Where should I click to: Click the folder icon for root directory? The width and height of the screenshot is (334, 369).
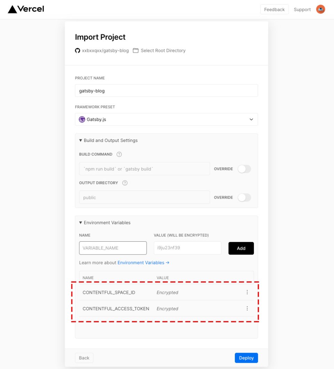click(x=136, y=50)
